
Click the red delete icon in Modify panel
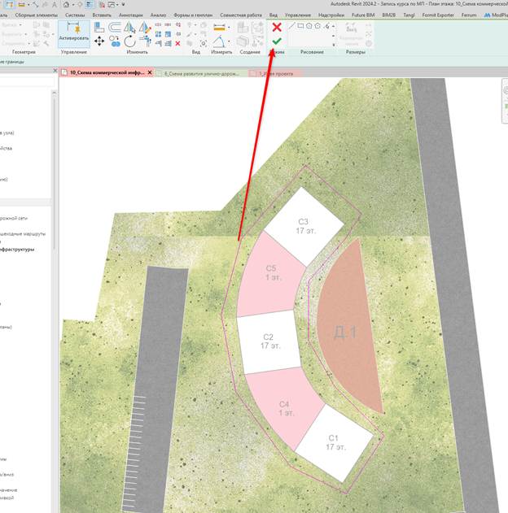tap(177, 43)
